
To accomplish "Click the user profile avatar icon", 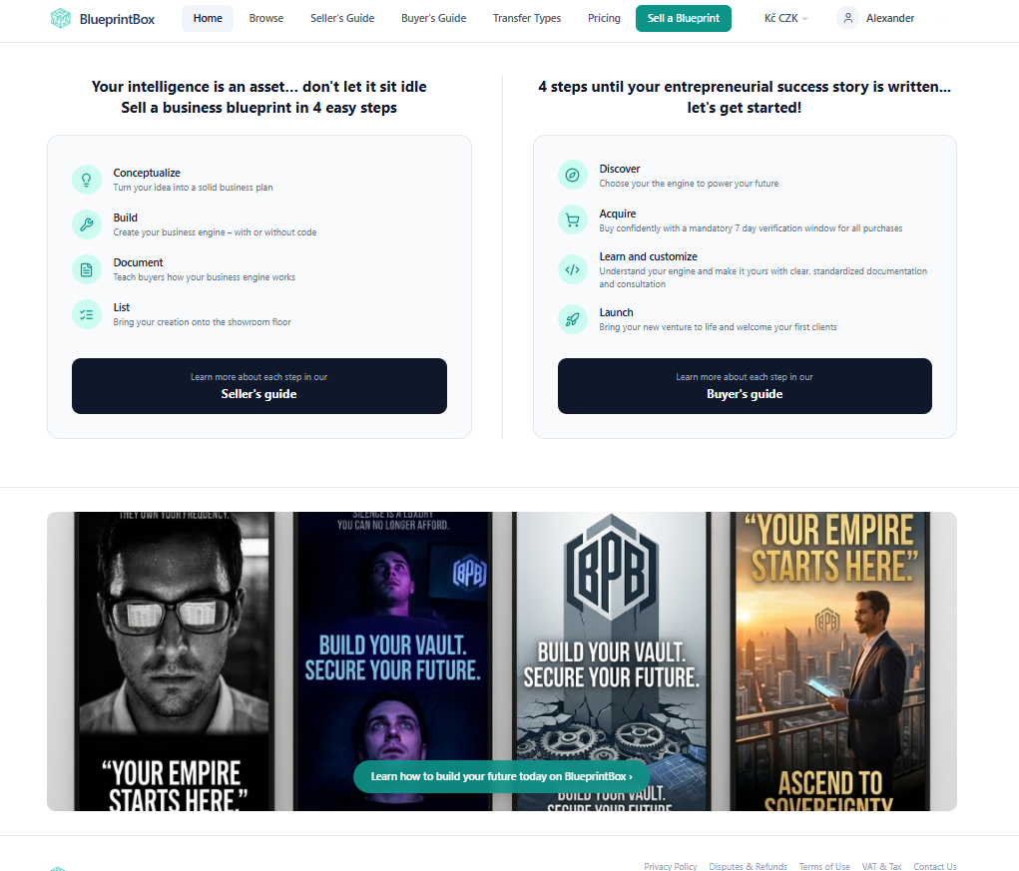I will click(x=848, y=18).
